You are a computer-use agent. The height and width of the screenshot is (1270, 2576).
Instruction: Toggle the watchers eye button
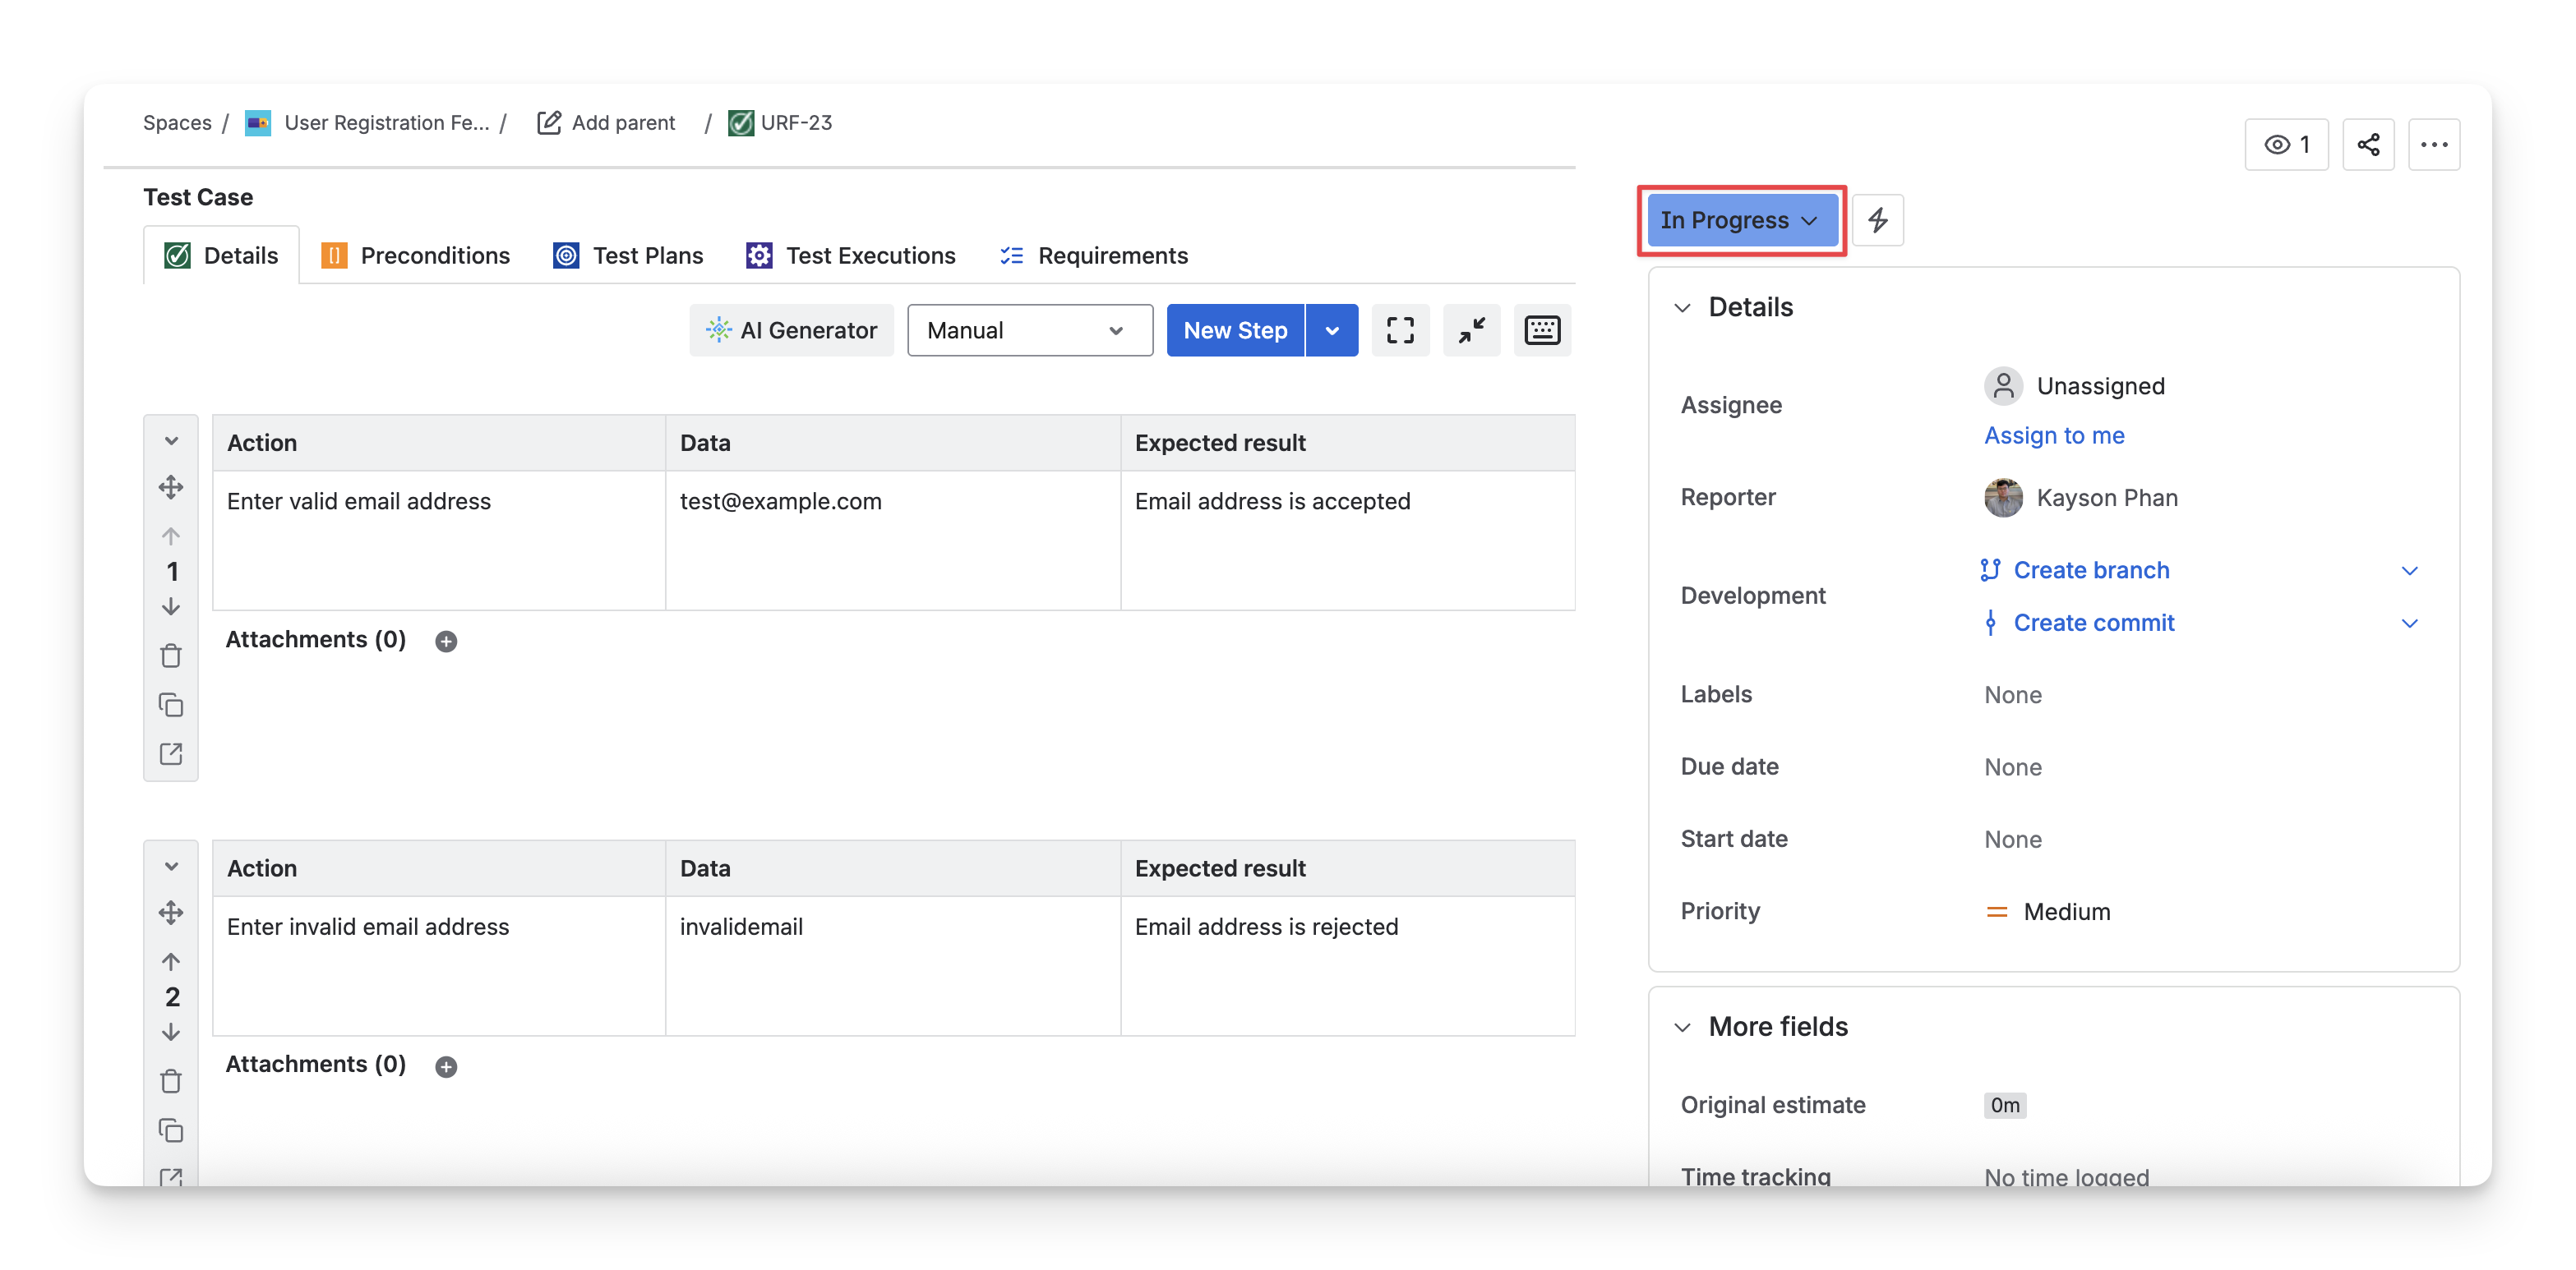(2286, 145)
